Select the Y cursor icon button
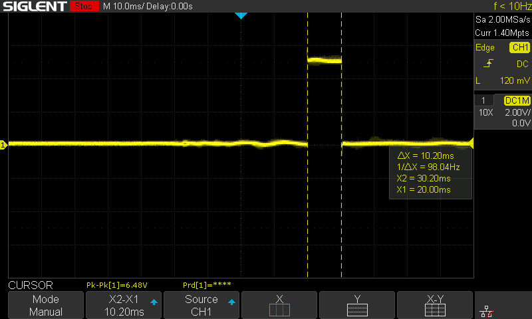532x319 pixels. click(357, 305)
